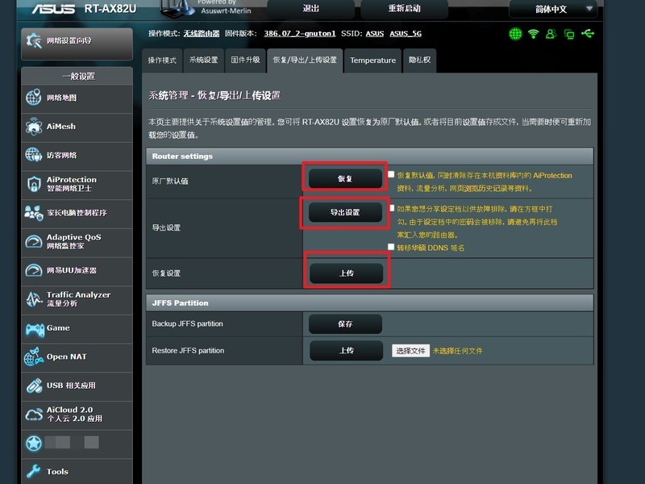Screen dimensions: 645x484
Task: Switch to the 操作模式 tab
Action: point(162,60)
